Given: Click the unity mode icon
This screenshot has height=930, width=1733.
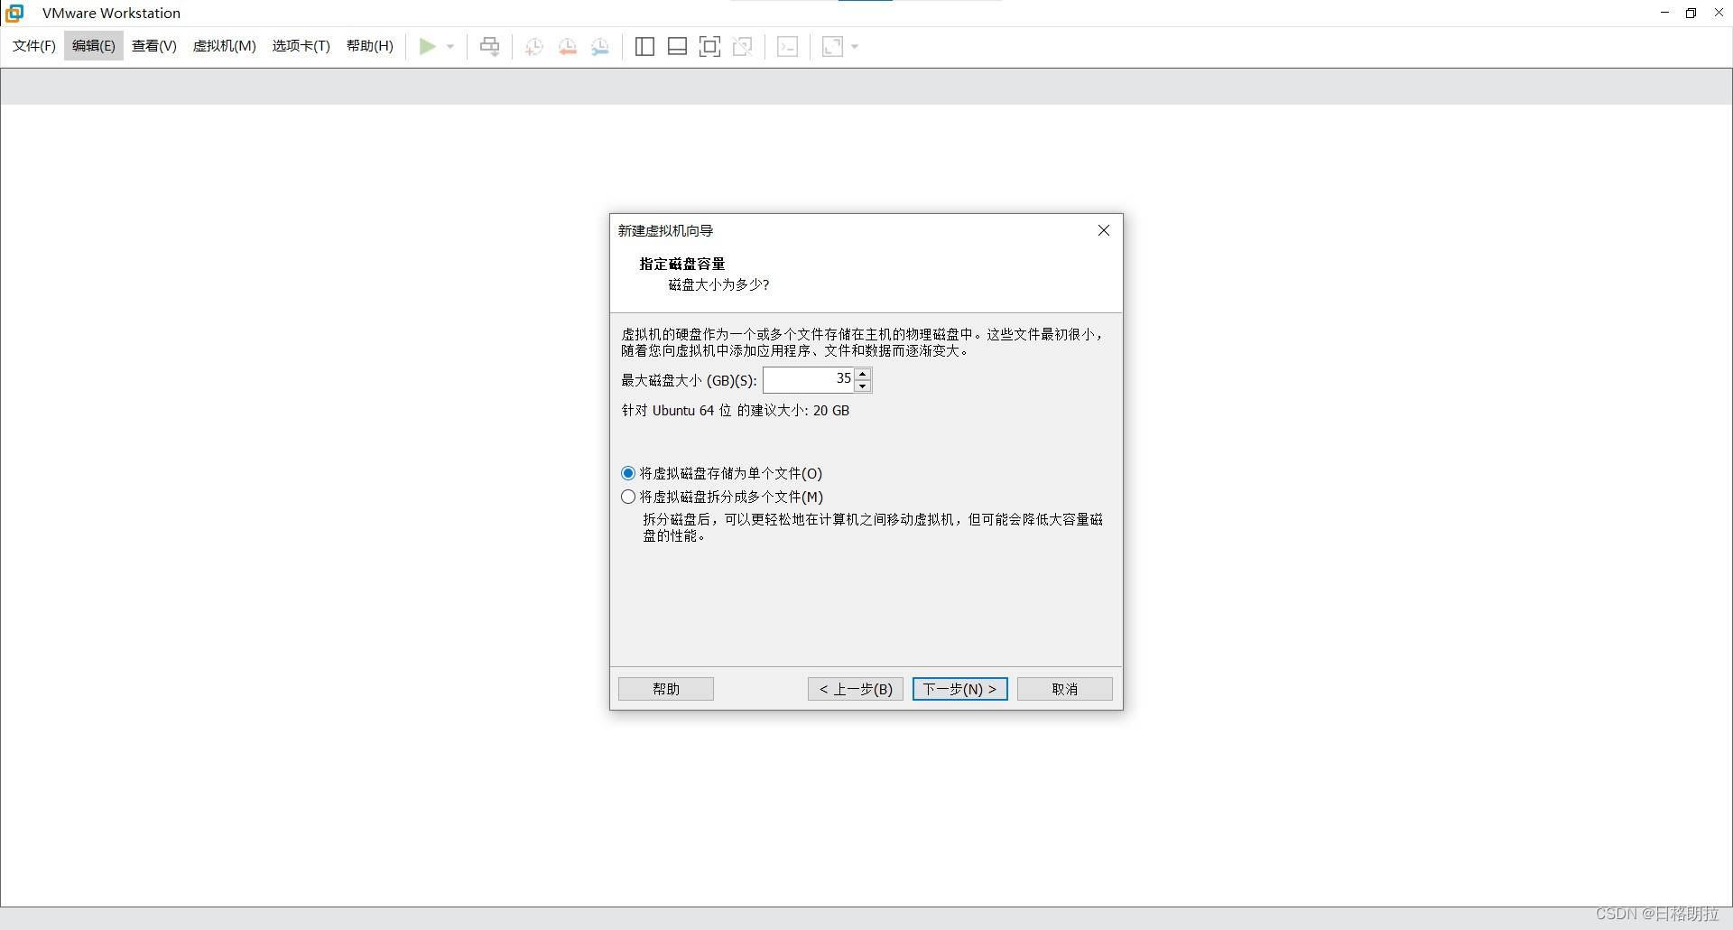Looking at the screenshot, I should 743,46.
